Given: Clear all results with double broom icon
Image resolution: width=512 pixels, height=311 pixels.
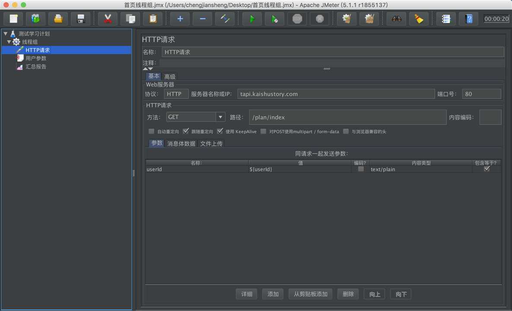Looking at the screenshot, I should pos(369,19).
